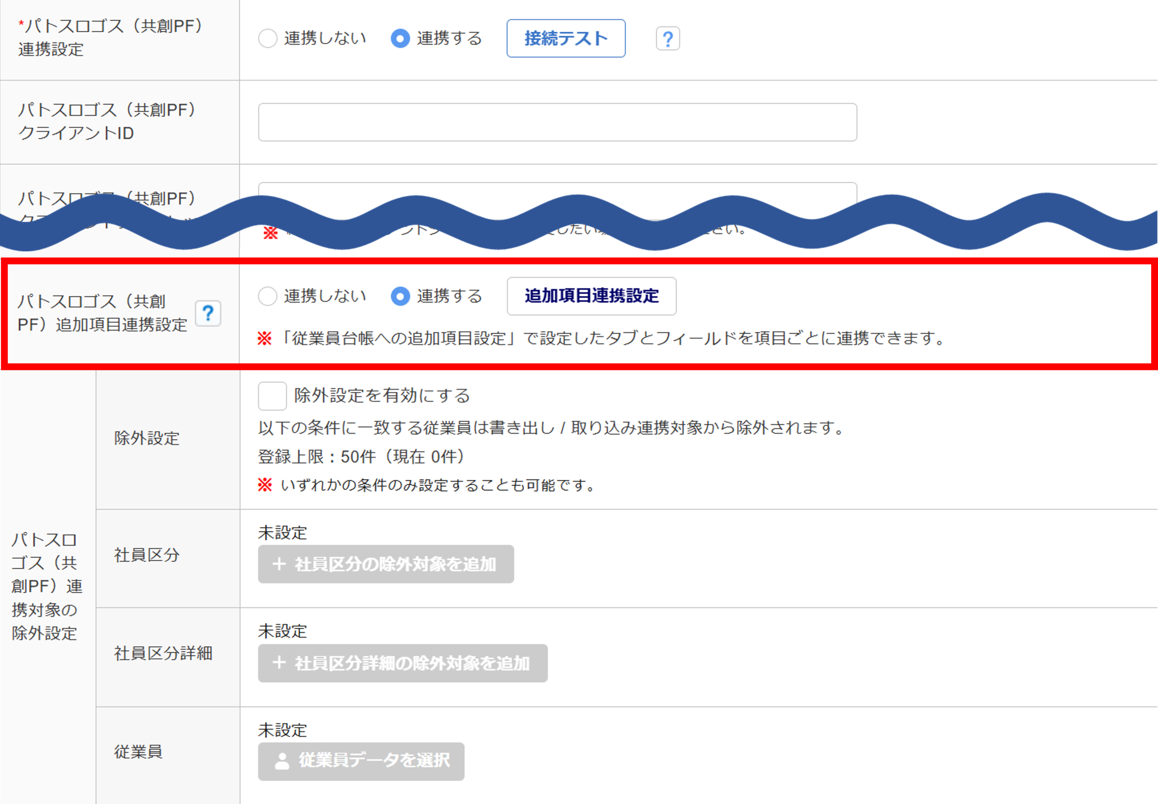The height and width of the screenshot is (804, 1158).
Task: Open help icon beside 接続テスト
Action: pos(668,38)
